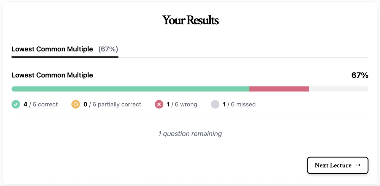
Task: Click the Lowest Common Multiple section heading
Action: click(52, 75)
